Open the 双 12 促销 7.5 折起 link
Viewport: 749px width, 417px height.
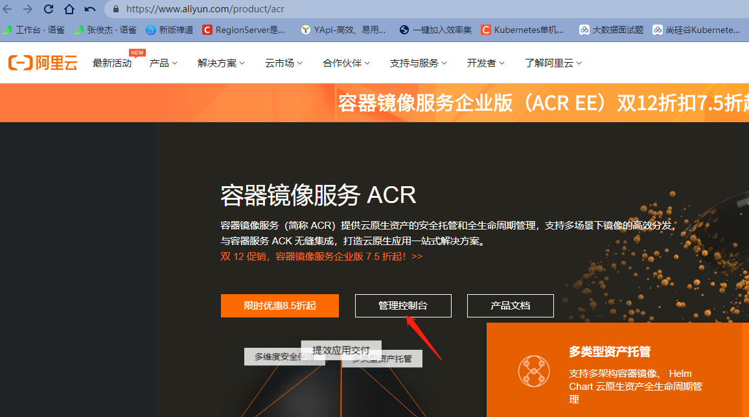coord(321,257)
